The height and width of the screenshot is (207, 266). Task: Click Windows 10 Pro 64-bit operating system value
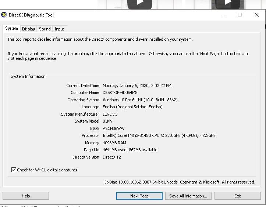140,100
